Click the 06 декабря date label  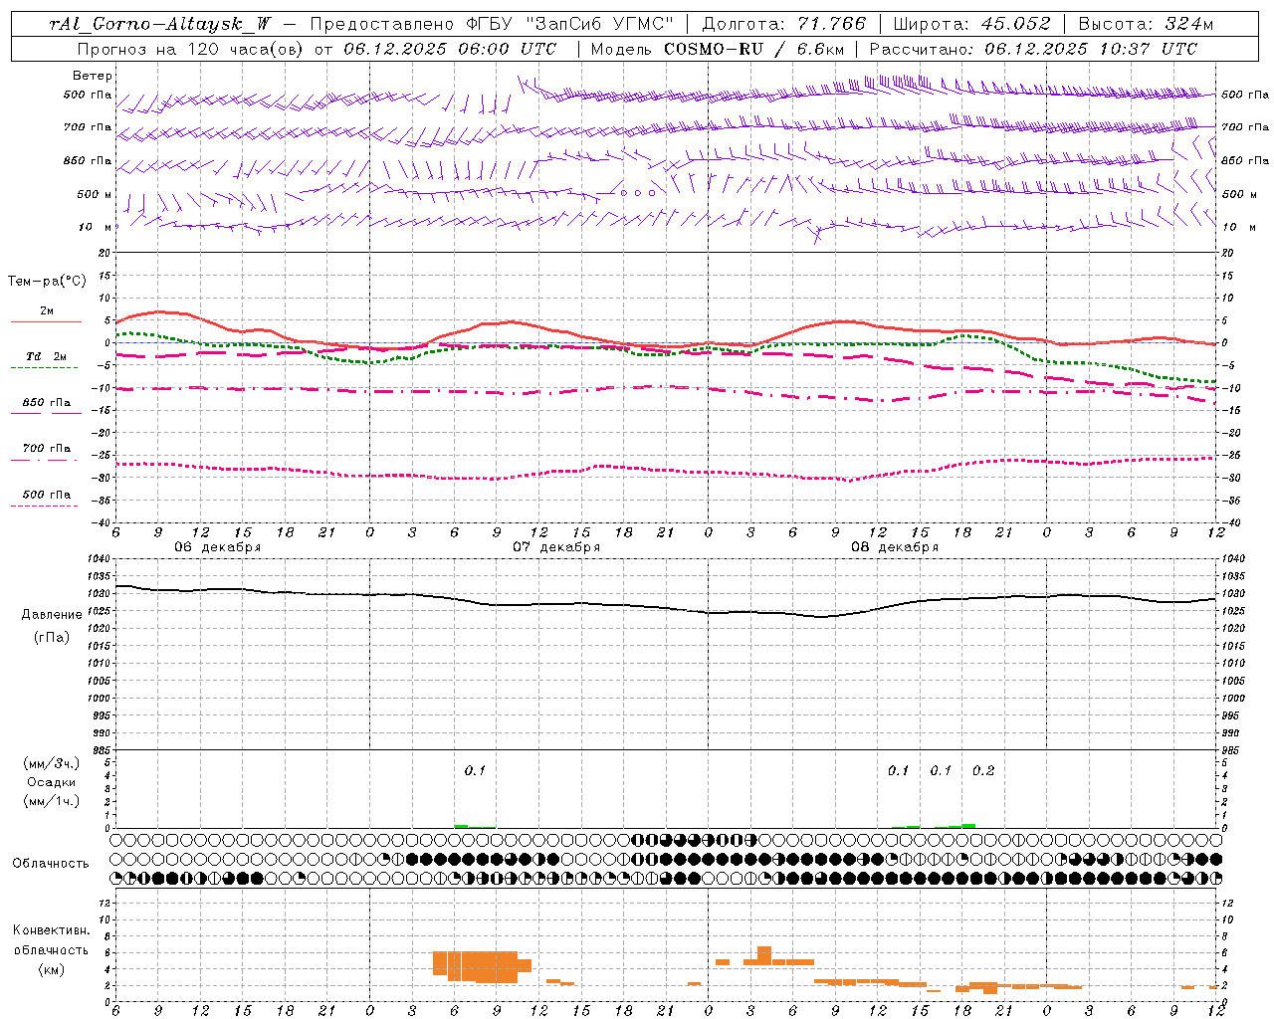pyautogui.click(x=217, y=547)
